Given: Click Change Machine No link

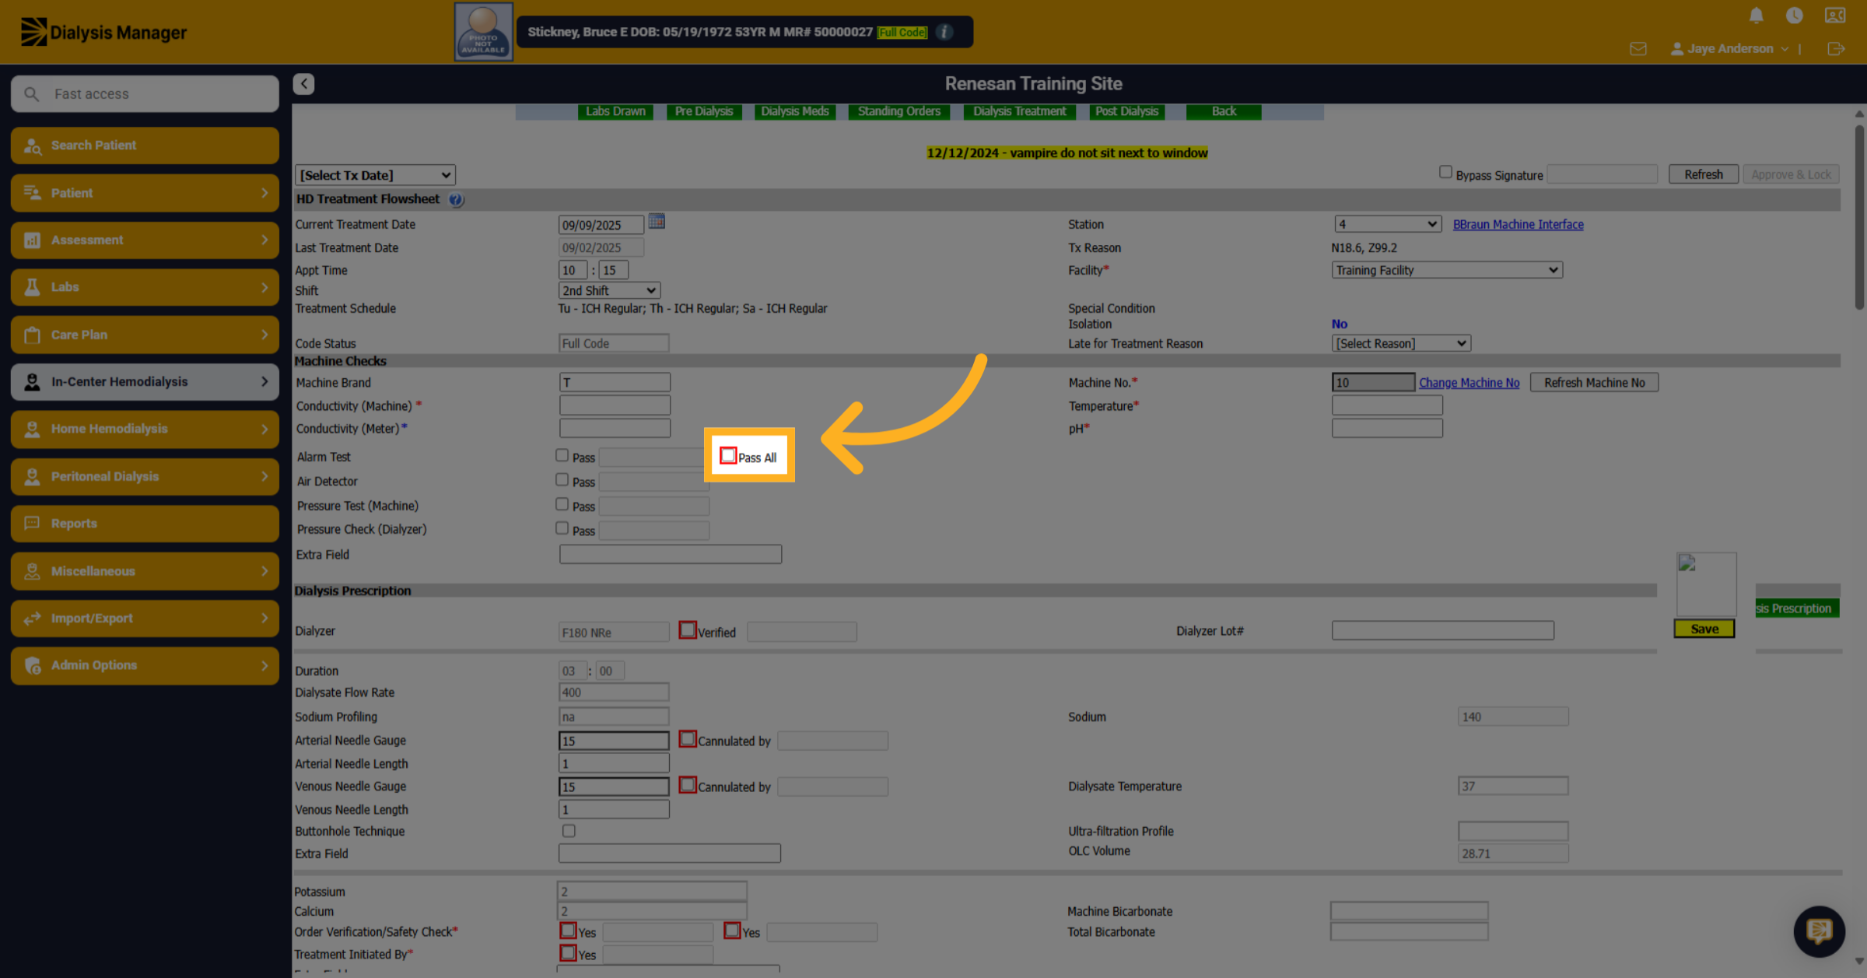Looking at the screenshot, I should click(1469, 383).
